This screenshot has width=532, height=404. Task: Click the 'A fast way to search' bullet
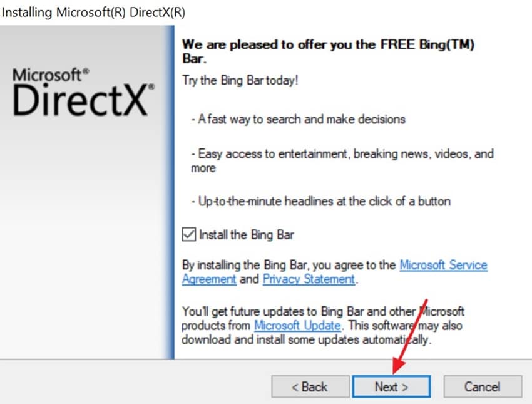click(x=298, y=119)
